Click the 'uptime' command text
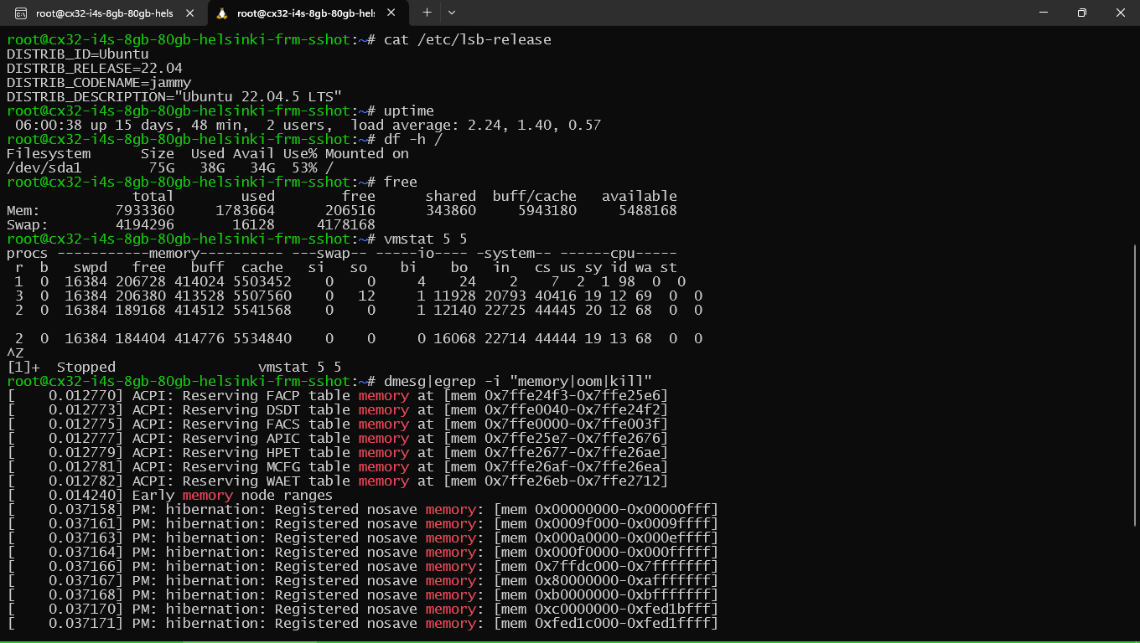Image resolution: width=1140 pixels, height=643 pixels. tap(409, 111)
